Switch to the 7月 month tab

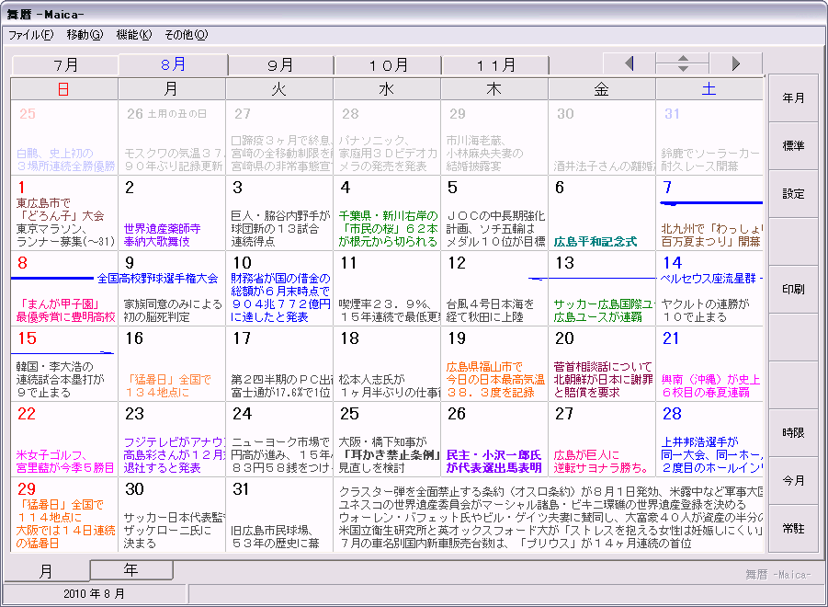65,65
